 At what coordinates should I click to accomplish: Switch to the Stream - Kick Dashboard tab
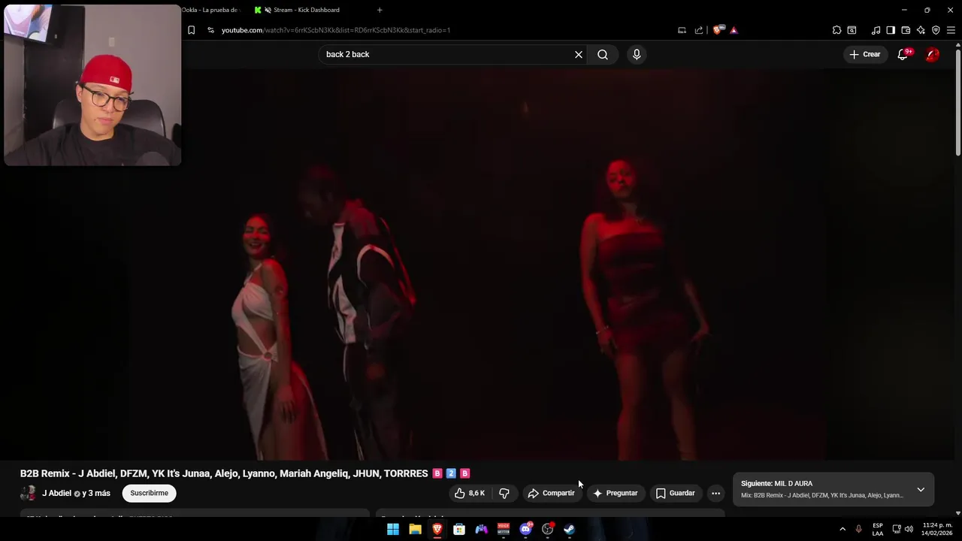pos(307,10)
